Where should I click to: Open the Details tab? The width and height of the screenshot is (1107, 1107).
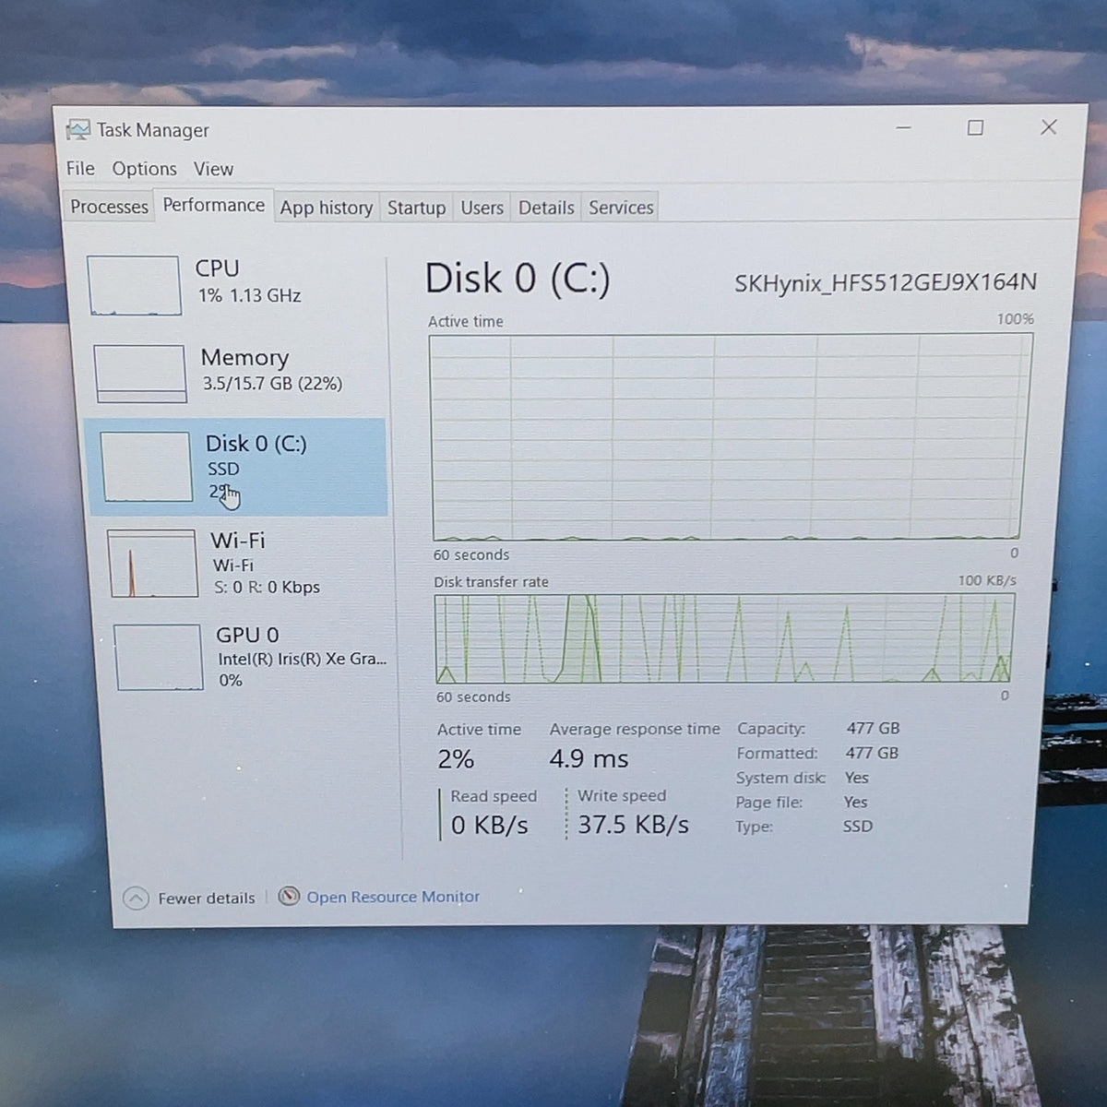[546, 208]
